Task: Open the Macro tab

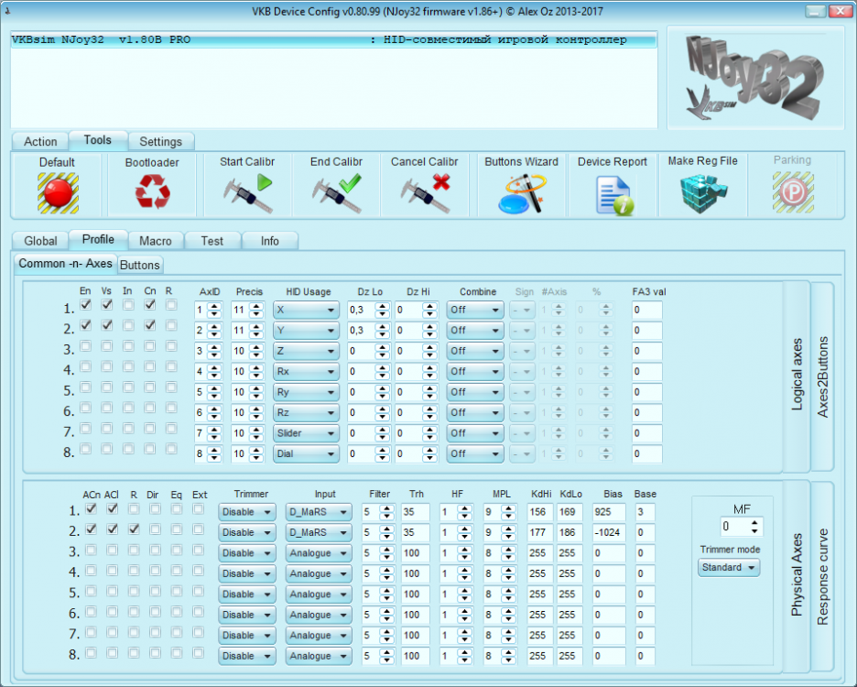Action: click(x=156, y=241)
